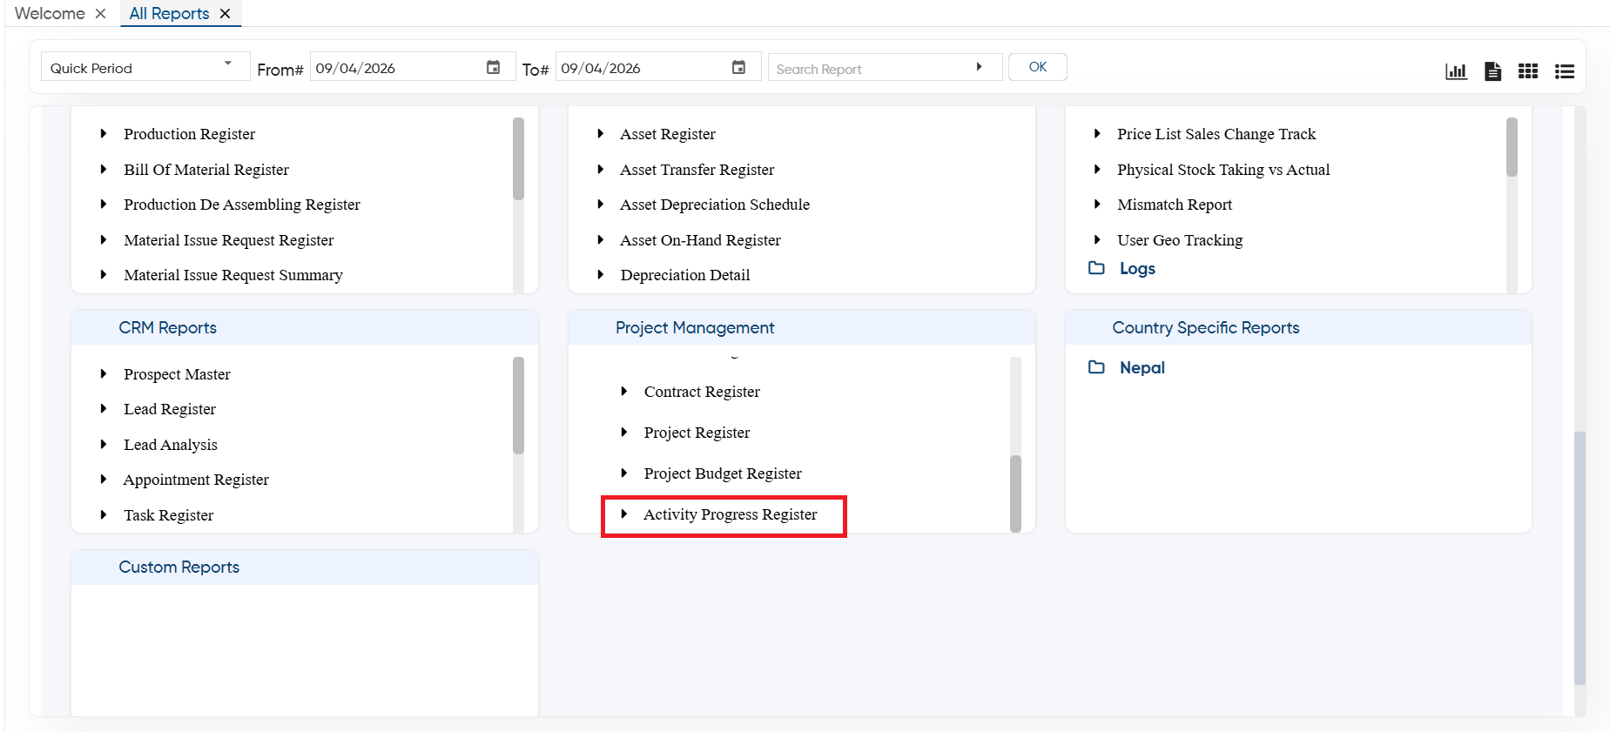Screen dimensions: 1610x732
Task: Open Activity Progress Register report
Action: 730,514
